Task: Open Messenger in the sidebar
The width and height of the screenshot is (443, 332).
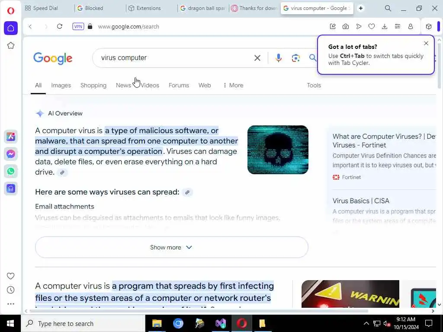Action: point(11,154)
